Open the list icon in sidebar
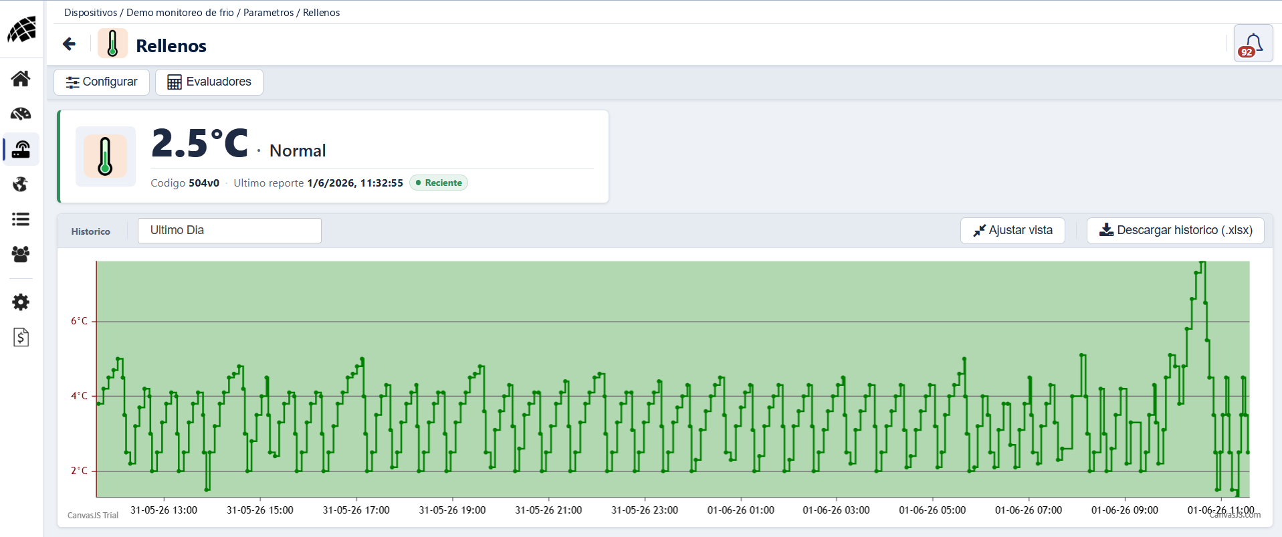 21,219
